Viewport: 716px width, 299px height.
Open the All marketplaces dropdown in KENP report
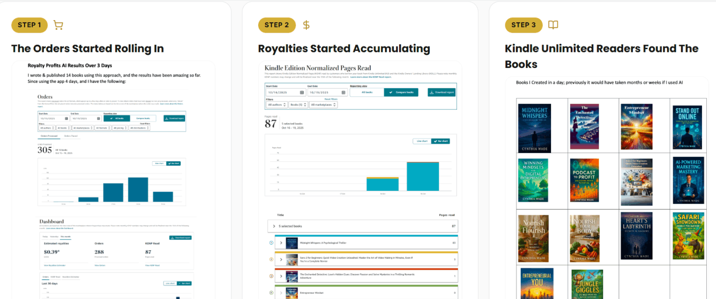(323, 104)
